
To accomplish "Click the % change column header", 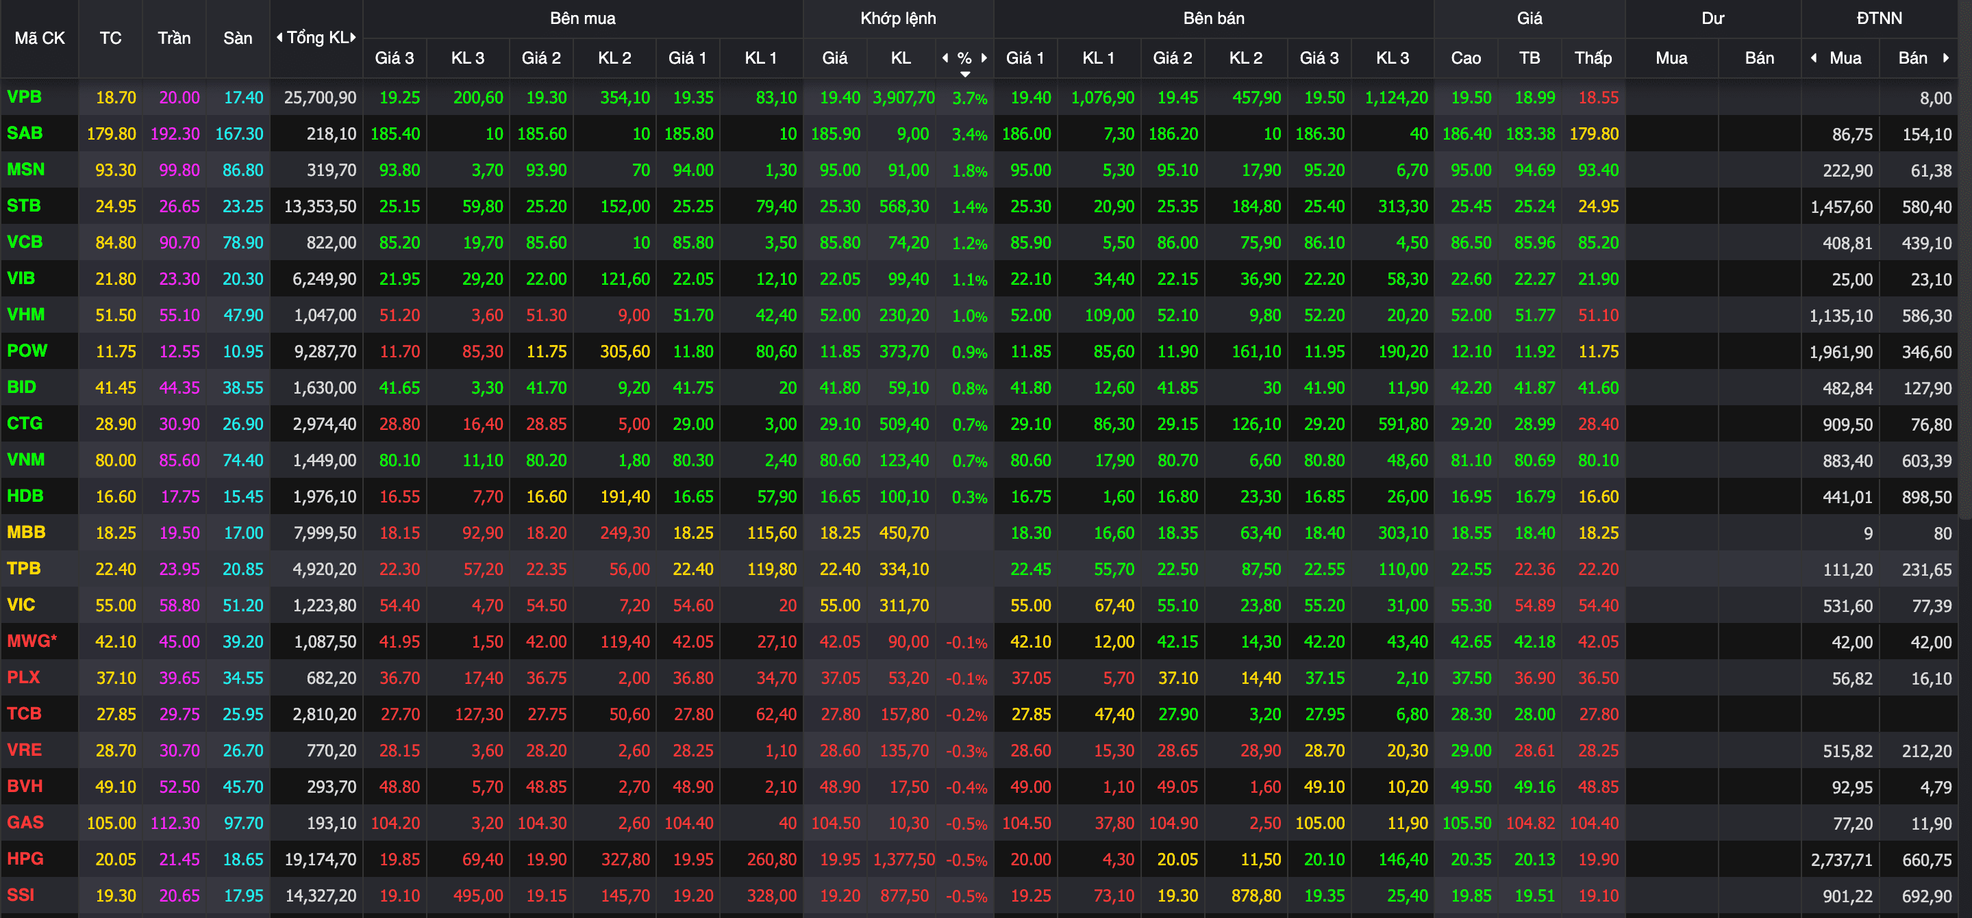I will click(x=964, y=58).
